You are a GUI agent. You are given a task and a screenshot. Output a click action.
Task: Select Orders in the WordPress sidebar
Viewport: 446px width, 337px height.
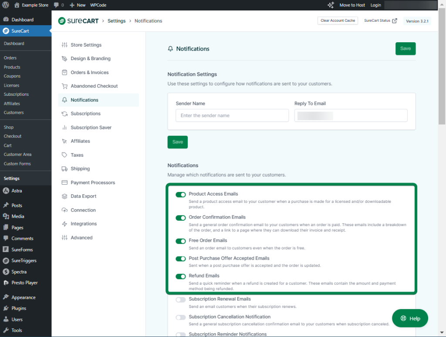[x=10, y=58]
